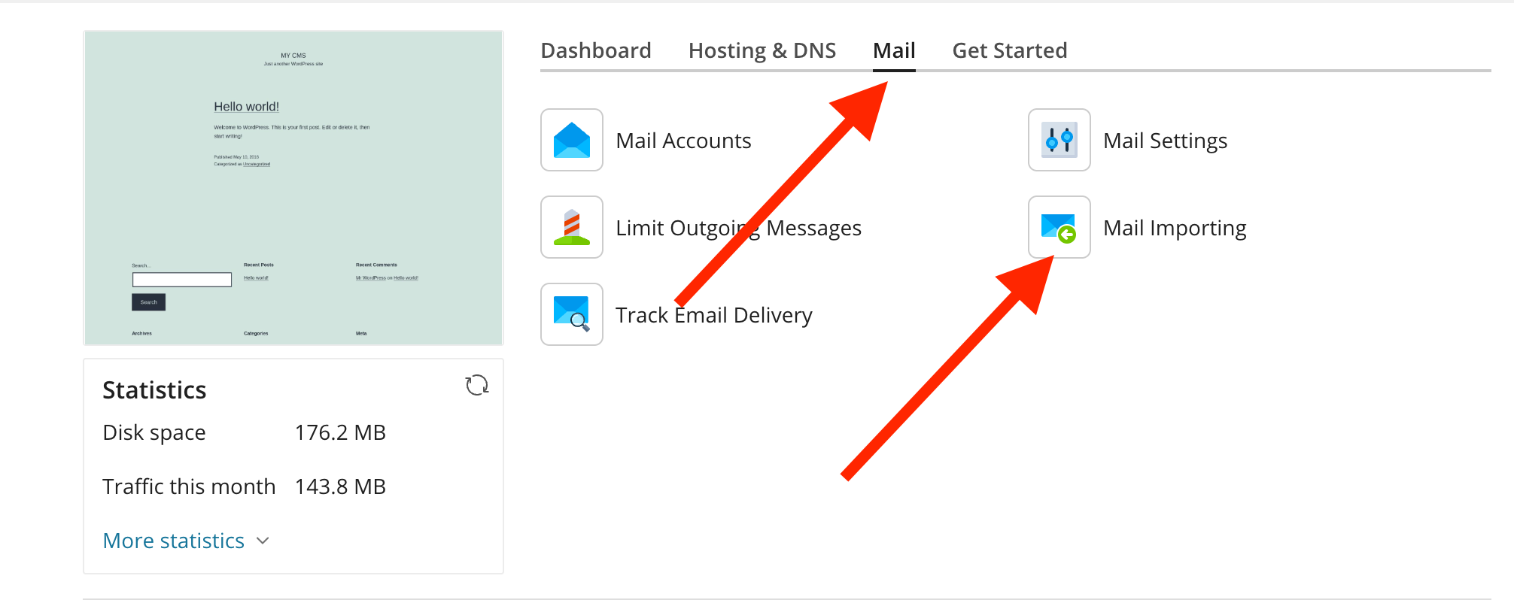Open the Hosting & DNS tab
The width and height of the screenshot is (1514, 600).
762,50
